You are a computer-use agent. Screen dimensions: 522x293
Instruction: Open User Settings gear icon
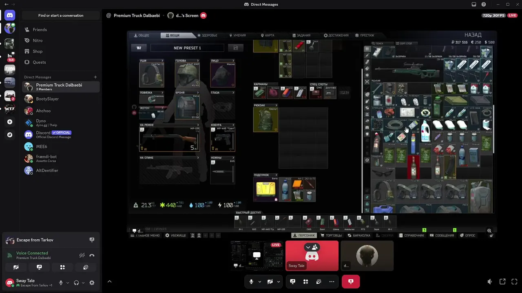pos(92,283)
